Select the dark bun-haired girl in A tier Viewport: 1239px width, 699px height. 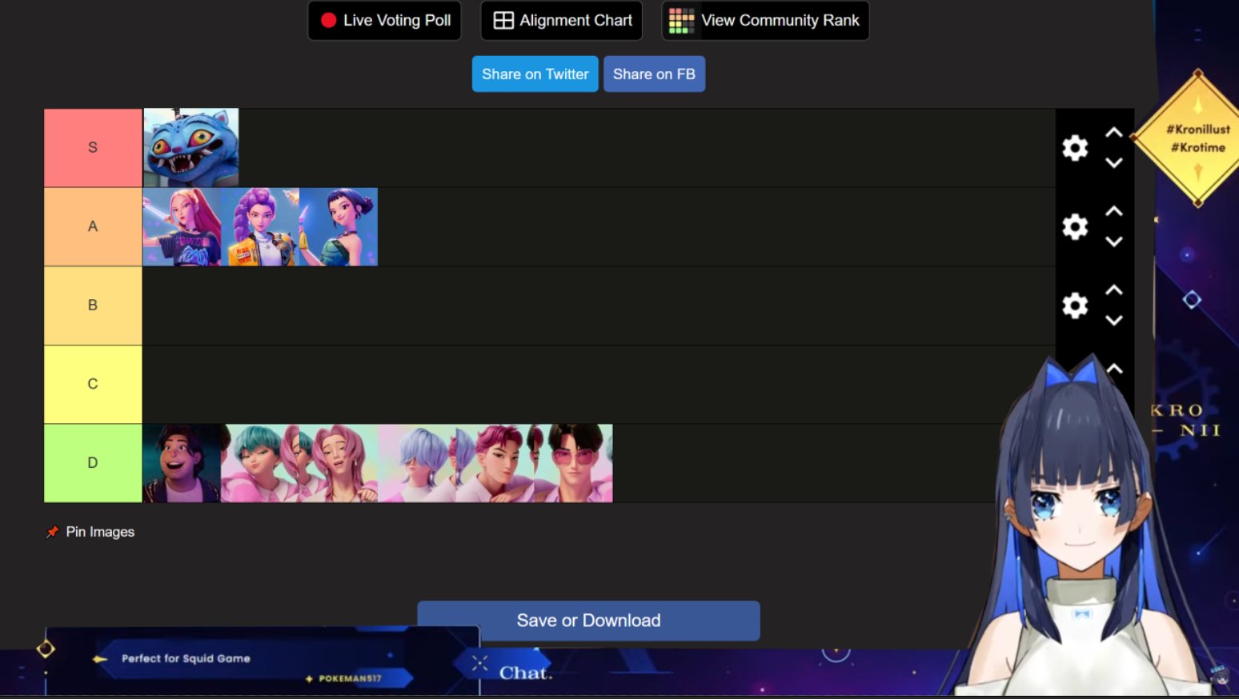click(x=339, y=227)
